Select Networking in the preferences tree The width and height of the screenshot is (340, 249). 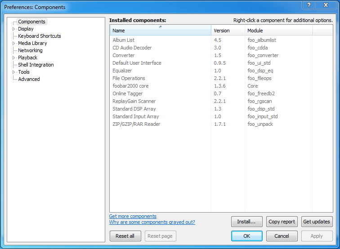[31, 50]
